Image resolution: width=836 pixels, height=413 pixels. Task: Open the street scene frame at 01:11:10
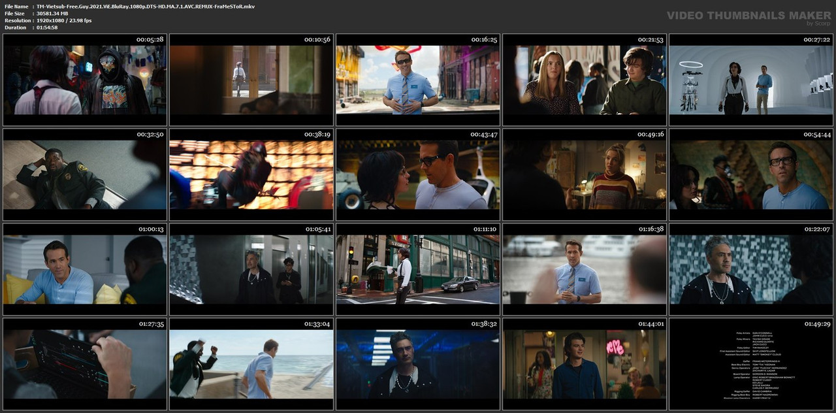pos(418,269)
